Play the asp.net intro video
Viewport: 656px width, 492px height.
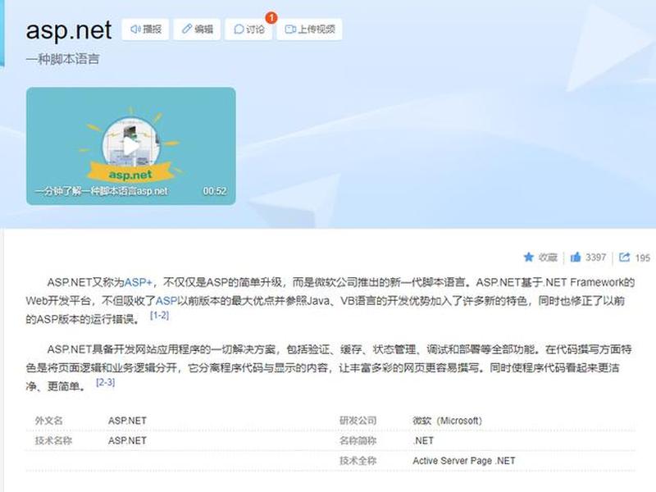click(x=131, y=146)
